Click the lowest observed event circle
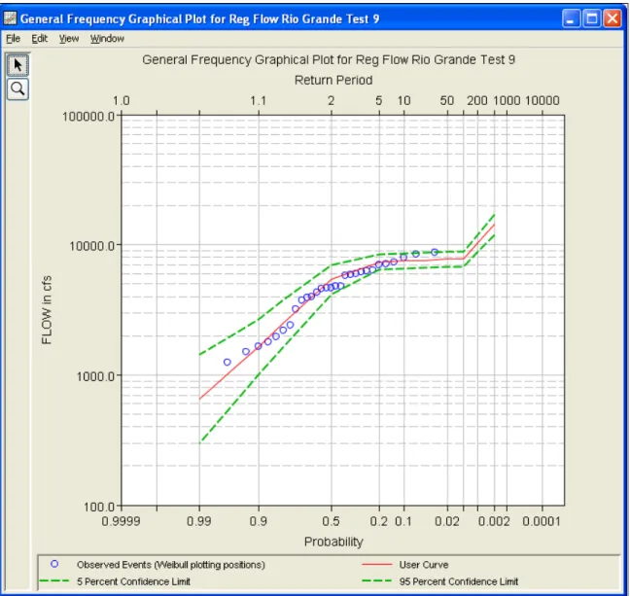This screenshot has width=630, height=596. tap(227, 362)
